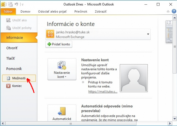Screen dimensions: 177x126
Task: Click the red X Koniec icon
Action: [8, 86]
